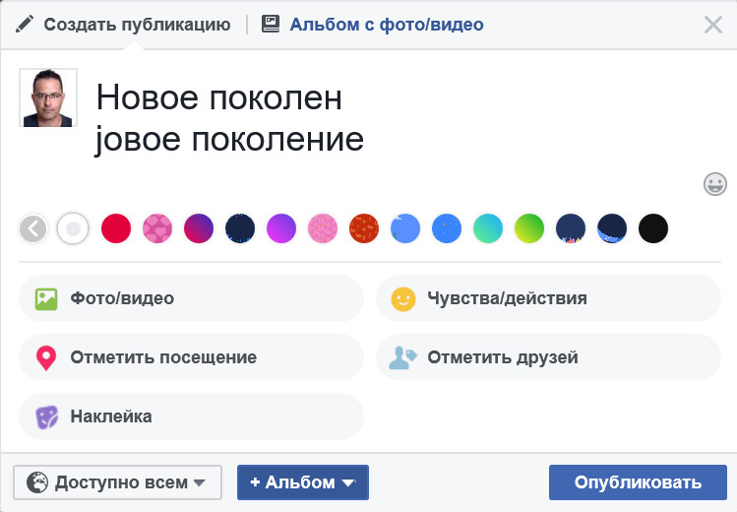Viewport: 737px width, 512px height.
Task: Click the photo/video picture icon
Action: (x=46, y=298)
